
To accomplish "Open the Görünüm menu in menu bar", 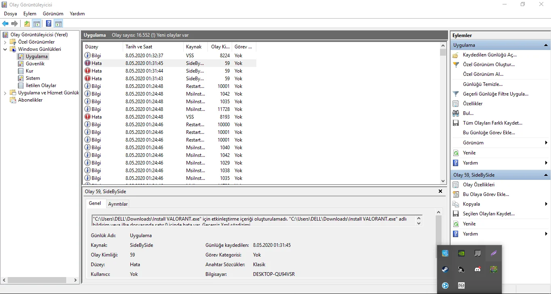I will click(53, 14).
